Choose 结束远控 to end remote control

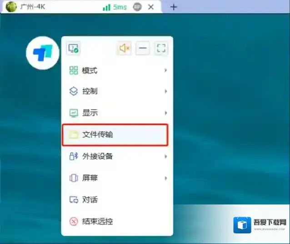117,221
